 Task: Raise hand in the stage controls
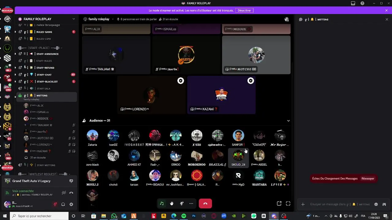pos(172,204)
